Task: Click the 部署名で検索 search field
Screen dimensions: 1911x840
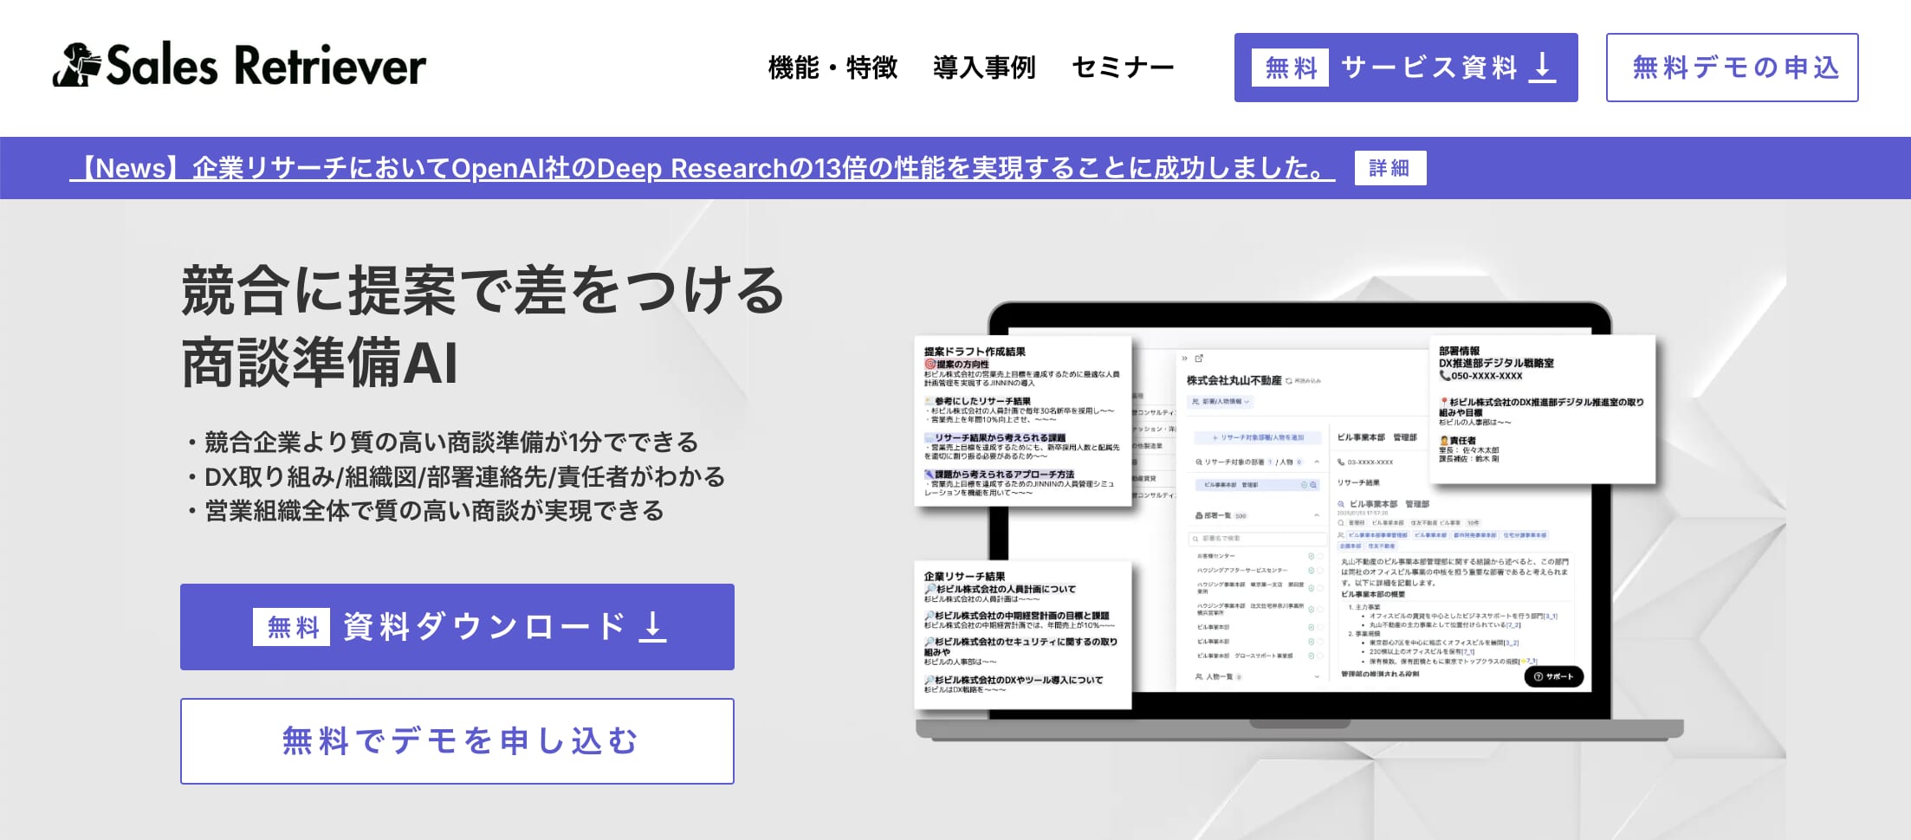Action: tap(1256, 539)
